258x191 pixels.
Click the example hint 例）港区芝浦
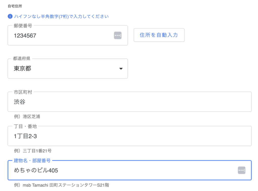27,117
